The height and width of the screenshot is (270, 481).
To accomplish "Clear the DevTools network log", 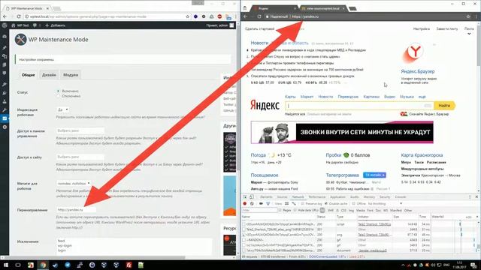I will (252, 203).
